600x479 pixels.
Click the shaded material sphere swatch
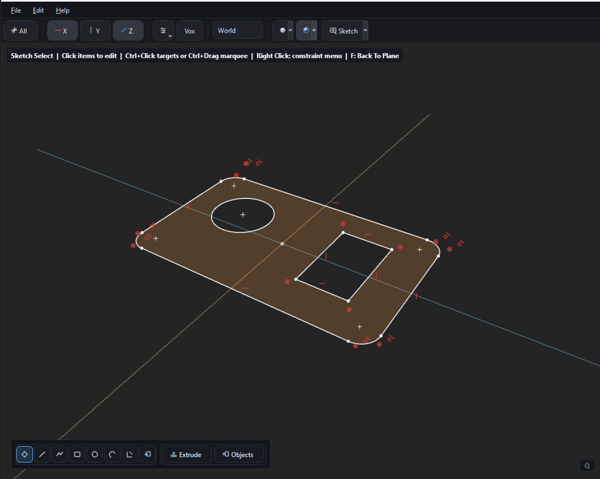pos(305,30)
